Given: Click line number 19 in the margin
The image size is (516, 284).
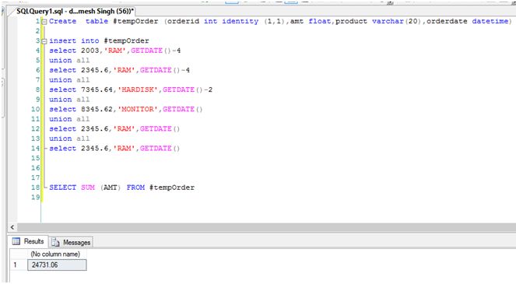Looking at the screenshot, I should coord(35,197).
